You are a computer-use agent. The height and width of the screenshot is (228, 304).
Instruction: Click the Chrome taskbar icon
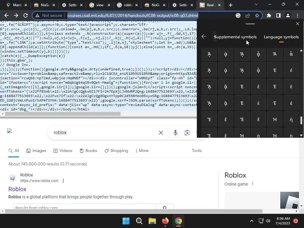coord(178,221)
